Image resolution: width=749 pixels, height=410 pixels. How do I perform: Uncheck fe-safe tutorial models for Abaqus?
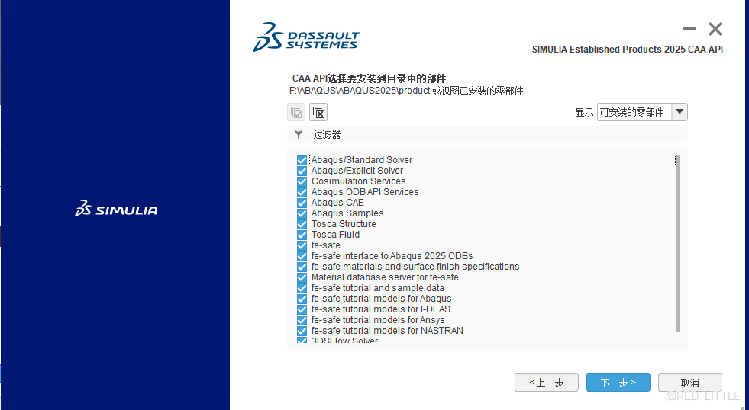(x=302, y=299)
